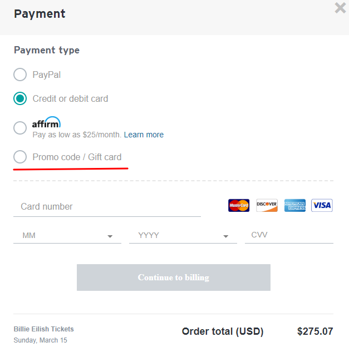Select PayPal as payment type
Image resolution: width=349 pixels, height=347 pixels.
click(20, 75)
